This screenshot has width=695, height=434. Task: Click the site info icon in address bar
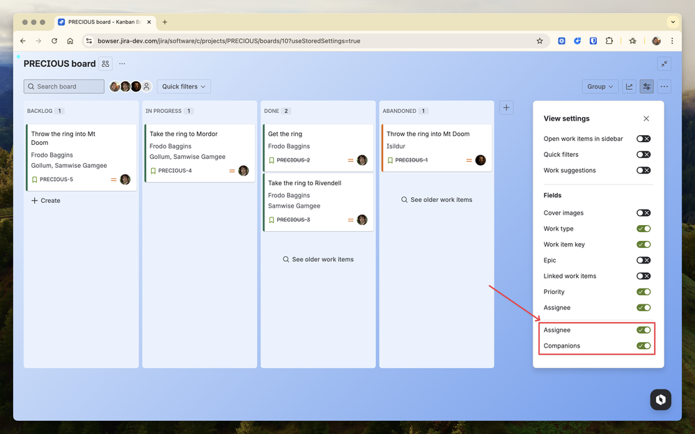click(x=88, y=41)
